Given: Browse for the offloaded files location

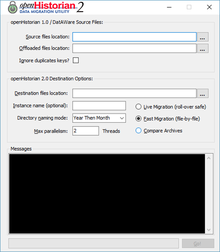Looking at the screenshot, I should tap(203, 48).
